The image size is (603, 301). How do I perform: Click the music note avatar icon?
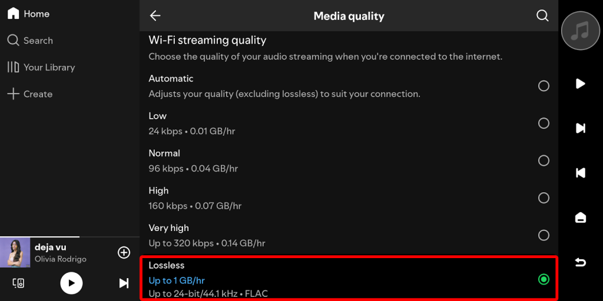(580, 31)
